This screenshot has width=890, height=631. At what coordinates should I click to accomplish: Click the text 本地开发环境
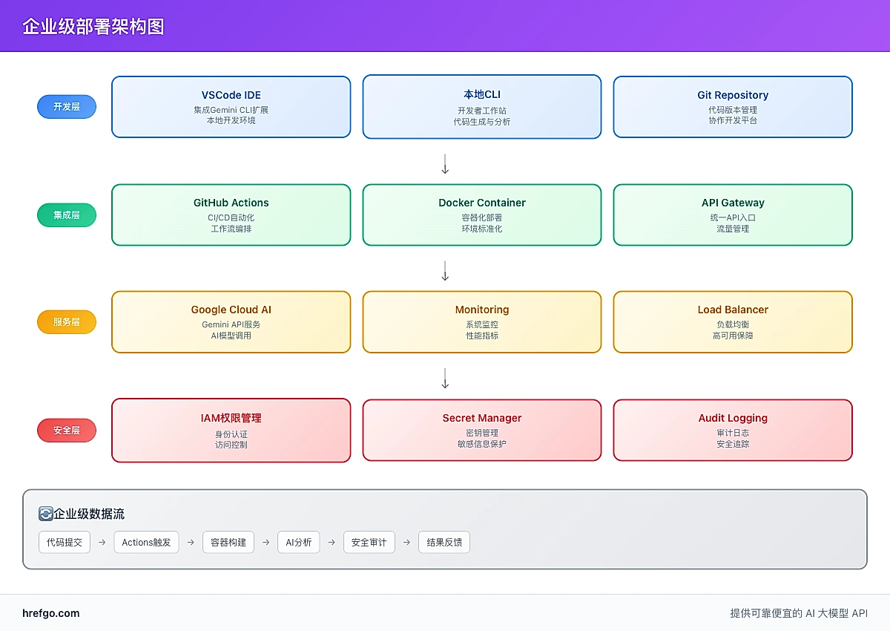click(231, 120)
